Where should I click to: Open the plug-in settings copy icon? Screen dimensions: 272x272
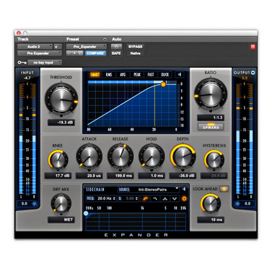point(81,53)
